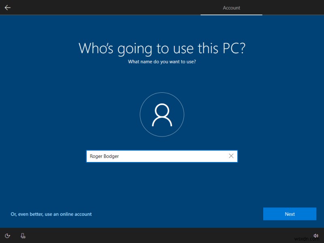This screenshot has width=324, height=243.
Task: Click the back navigation arrow
Action: pos(7,7)
